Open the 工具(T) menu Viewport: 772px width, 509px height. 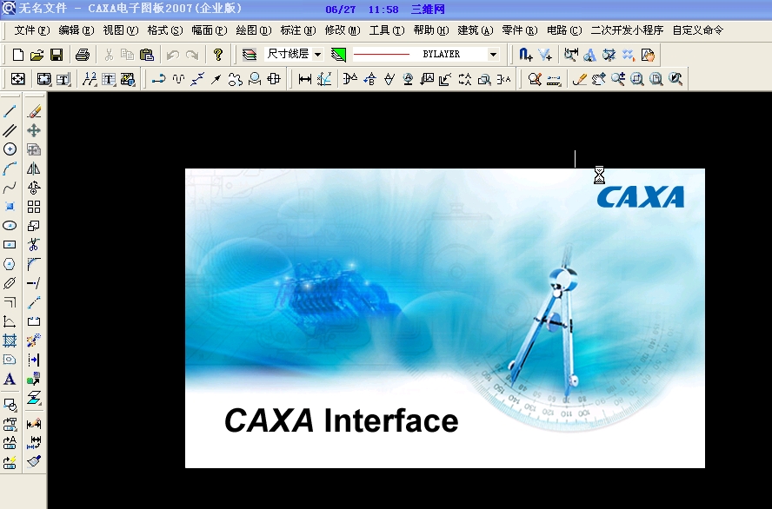[387, 30]
